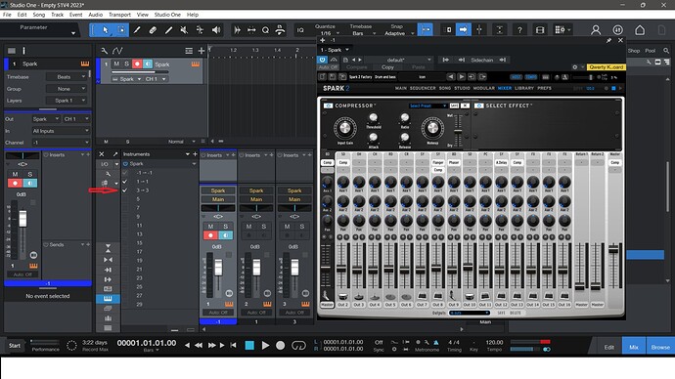Mute the Spark track in arrangement
Viewport: 675px width, 379px height.
click(x=116, y=63)
